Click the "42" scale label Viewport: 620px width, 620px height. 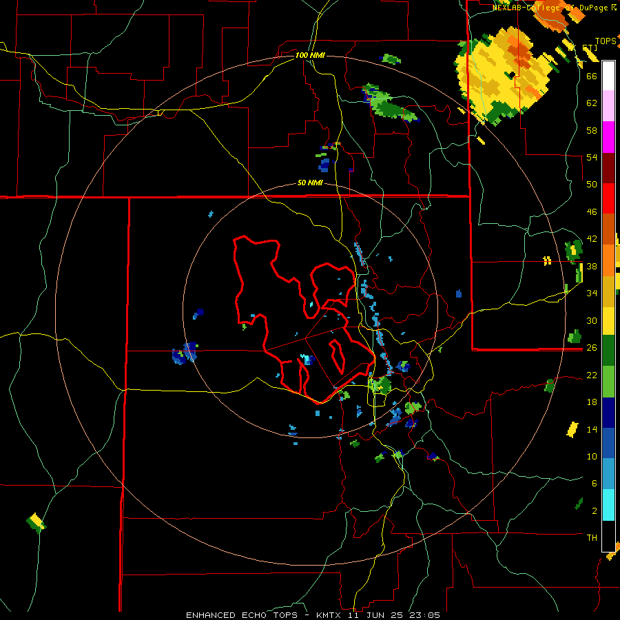592,239
